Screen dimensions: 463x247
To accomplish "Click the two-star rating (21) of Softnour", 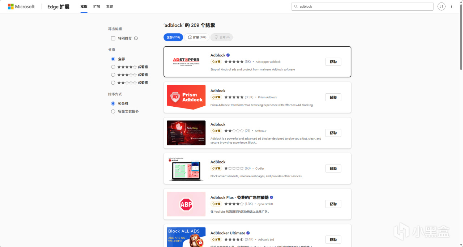I will 237,131.
